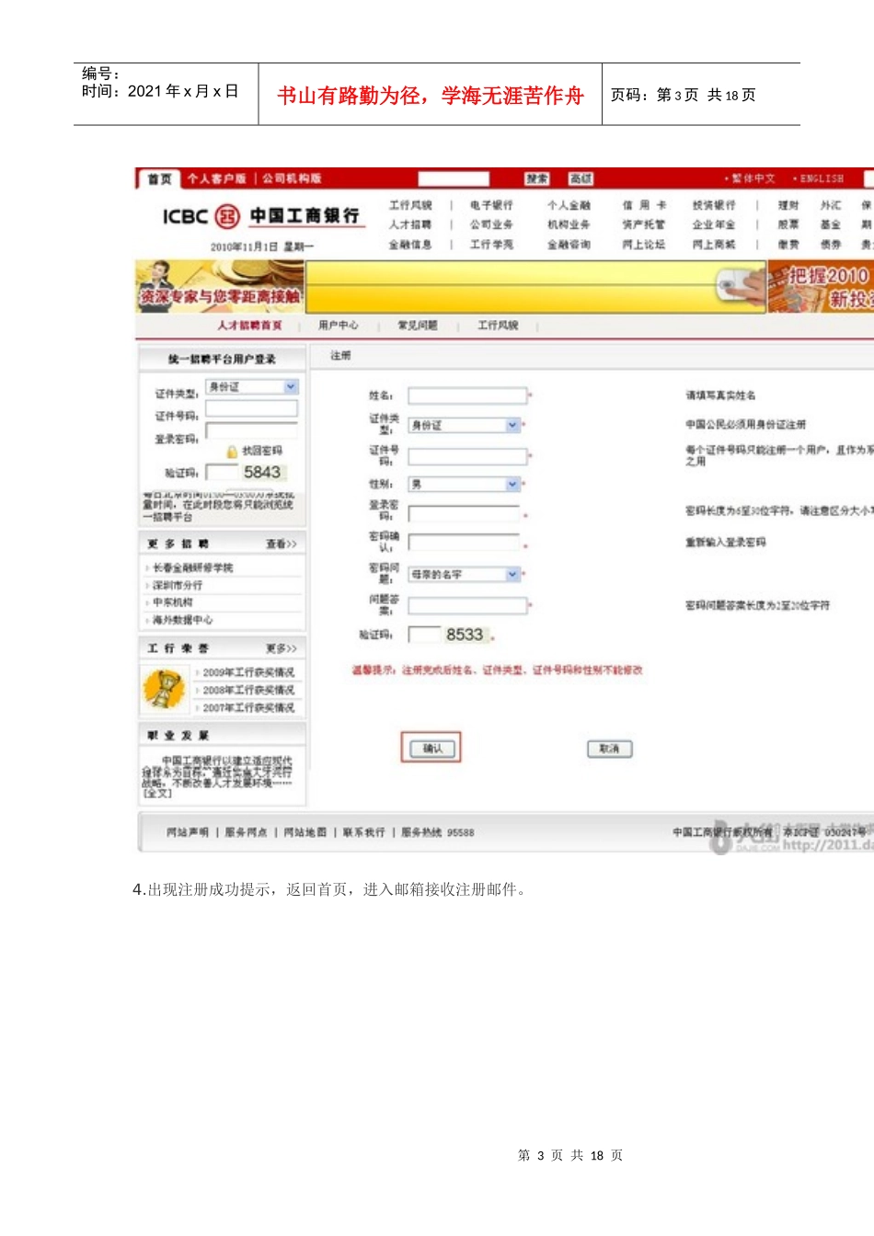Click the lock icon beside 找回密码
The width and height of the screenshot is (874, 1236).
click(232, 452)
